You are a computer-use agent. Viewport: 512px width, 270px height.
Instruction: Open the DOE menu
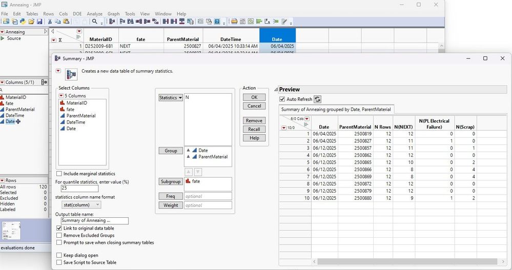pyautogui.click(x=77, y=14)
